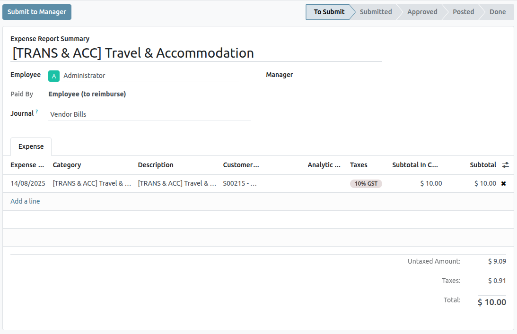This screenshot has height=334, width=517.
Task: Open the Employee dropdown field
Action: coord(150,76)
